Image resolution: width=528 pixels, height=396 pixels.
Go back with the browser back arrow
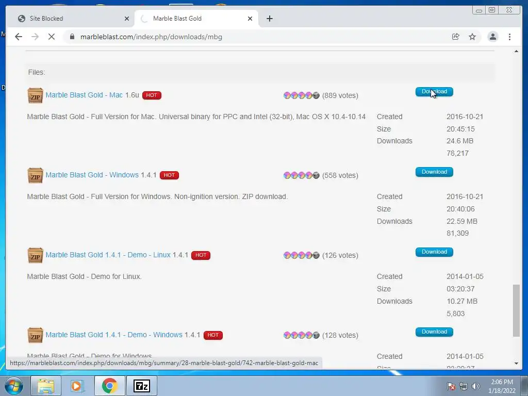click(19, 37)
